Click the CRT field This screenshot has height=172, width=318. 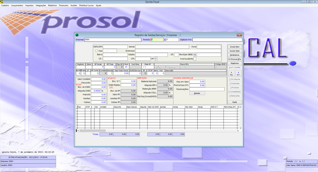point(156,59)
